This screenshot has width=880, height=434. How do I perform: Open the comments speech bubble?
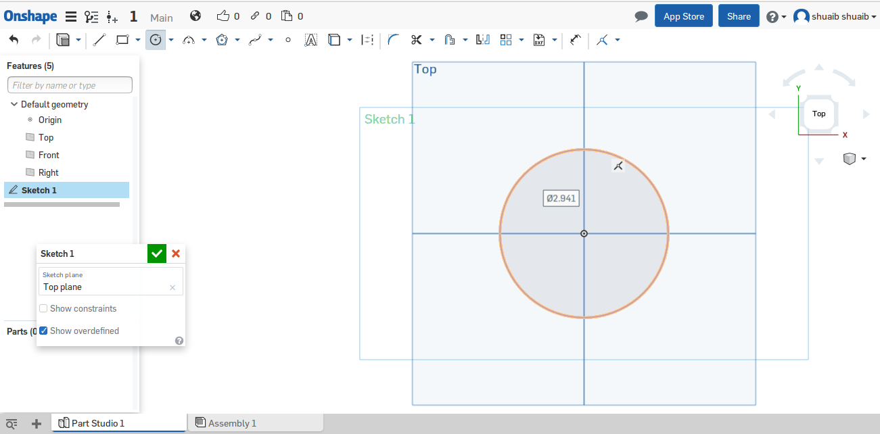pyautogui.click(x=641, y=16)
